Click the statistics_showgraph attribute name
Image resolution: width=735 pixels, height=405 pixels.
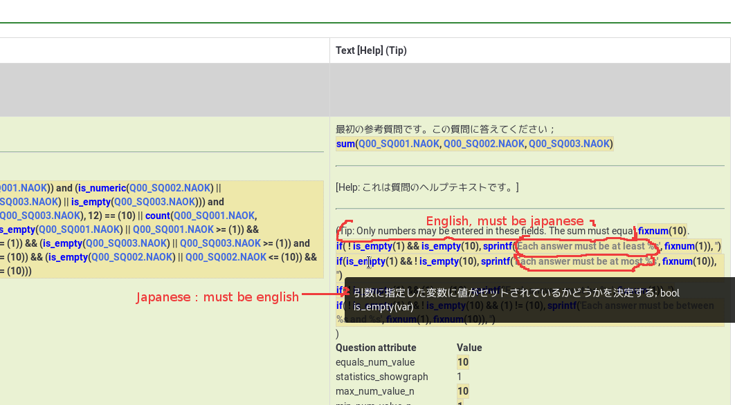pyautogui.click(x=381, y=377)
